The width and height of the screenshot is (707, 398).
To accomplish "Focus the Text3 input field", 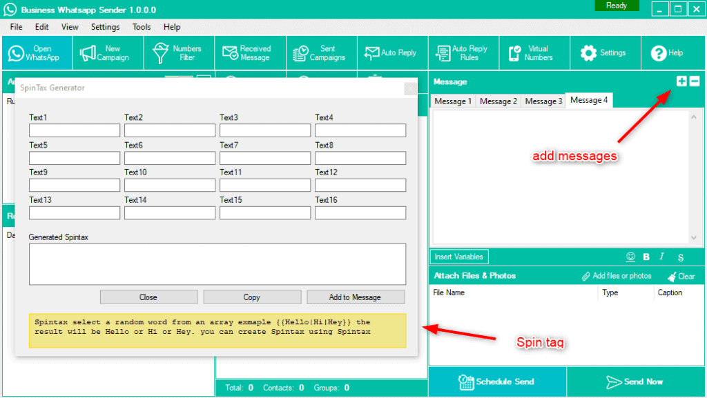I will 265,130.
